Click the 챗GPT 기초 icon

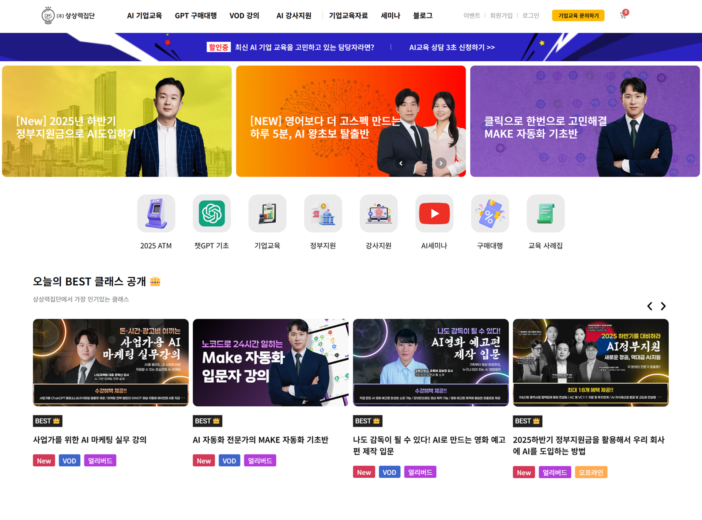[212, 213]
